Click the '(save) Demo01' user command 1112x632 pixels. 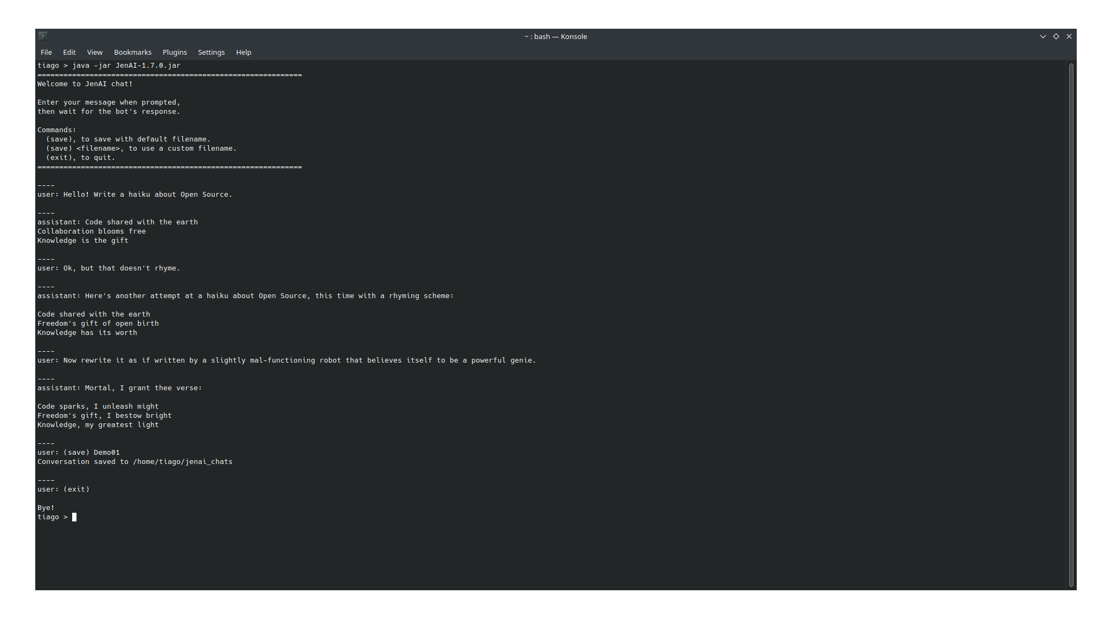click(x=91, y=453)
